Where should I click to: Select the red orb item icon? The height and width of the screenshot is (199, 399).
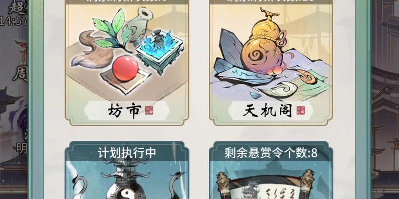click(125, 68)
